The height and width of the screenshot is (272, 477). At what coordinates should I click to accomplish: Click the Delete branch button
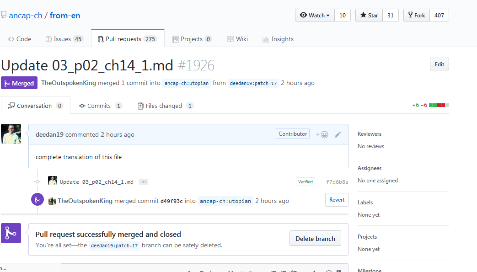[315, 239]
